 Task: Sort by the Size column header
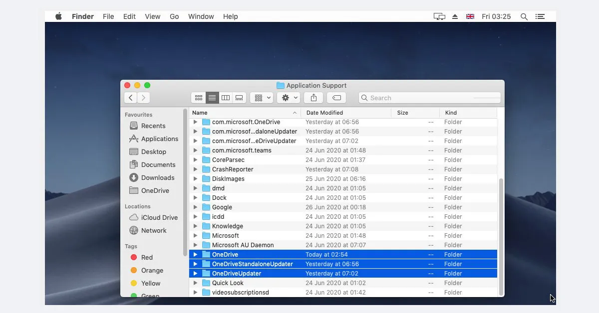(415, 113)
